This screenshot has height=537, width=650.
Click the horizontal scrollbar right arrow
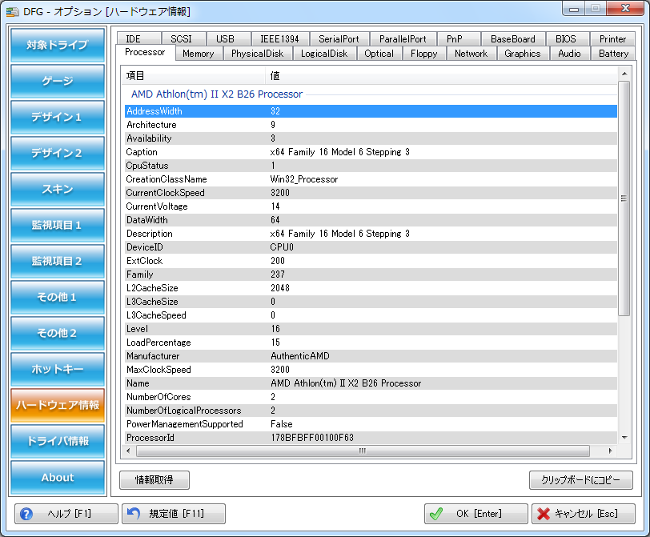[x=612, y=451]
